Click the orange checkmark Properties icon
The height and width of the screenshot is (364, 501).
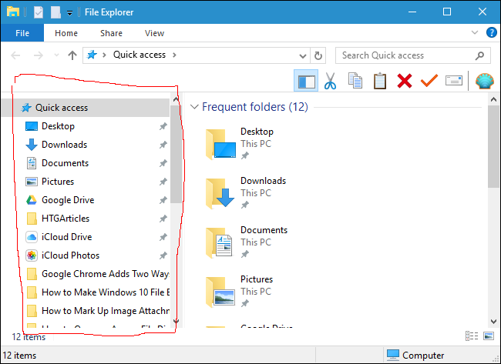click(429, 80)
